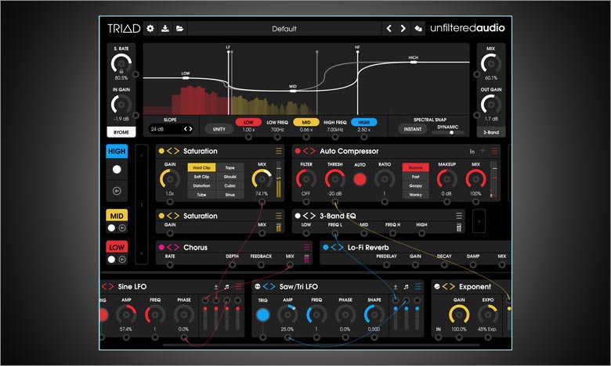
Task: Toggle the compressor AUTO button
Action: [x=360, y=179]
